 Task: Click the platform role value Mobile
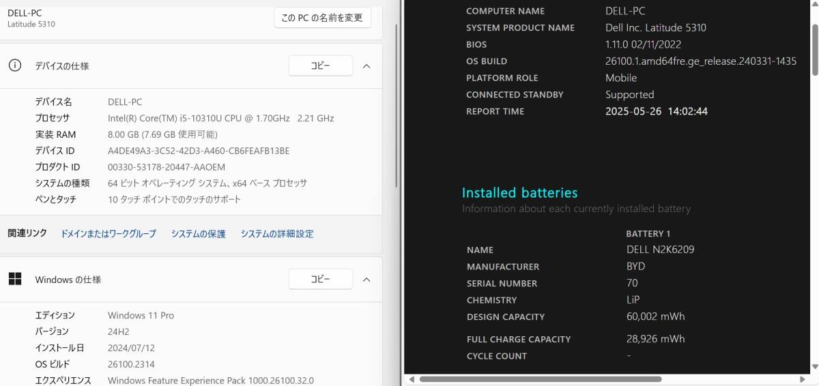point(620,78)
